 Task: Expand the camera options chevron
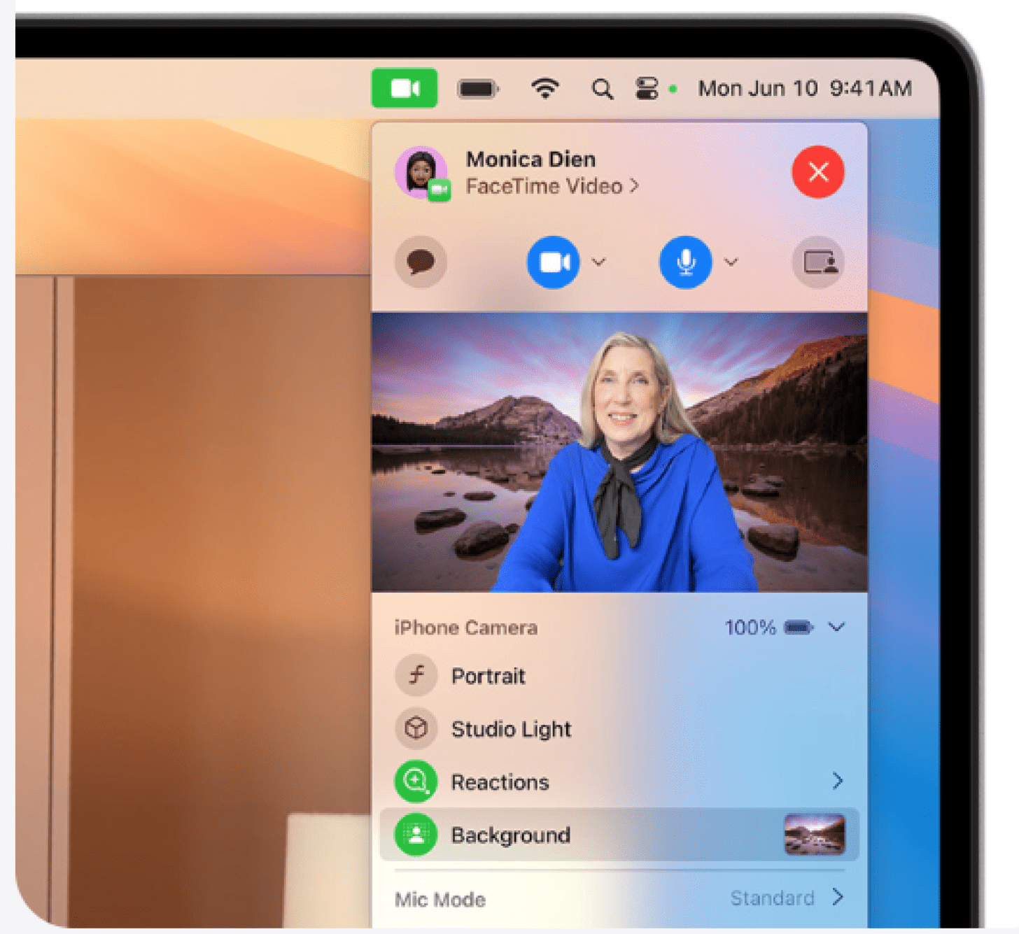tap(598, 262)
